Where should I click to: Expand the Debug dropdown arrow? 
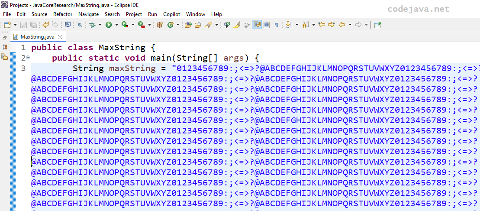100,25
